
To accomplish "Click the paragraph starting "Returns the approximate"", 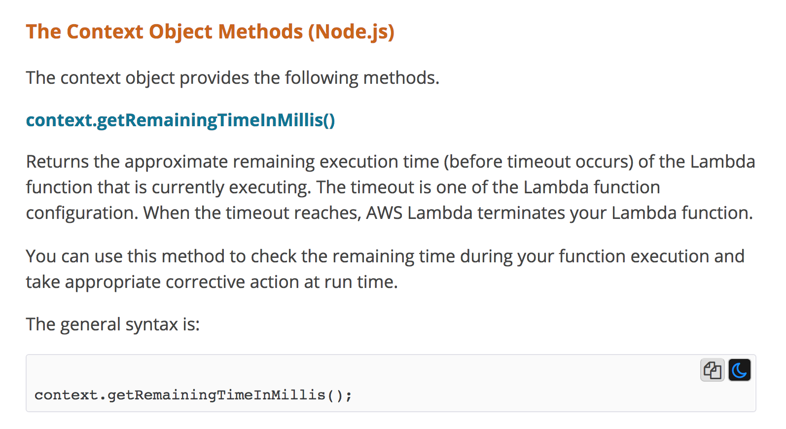I will pyautogui.click(x=390, y=187).
